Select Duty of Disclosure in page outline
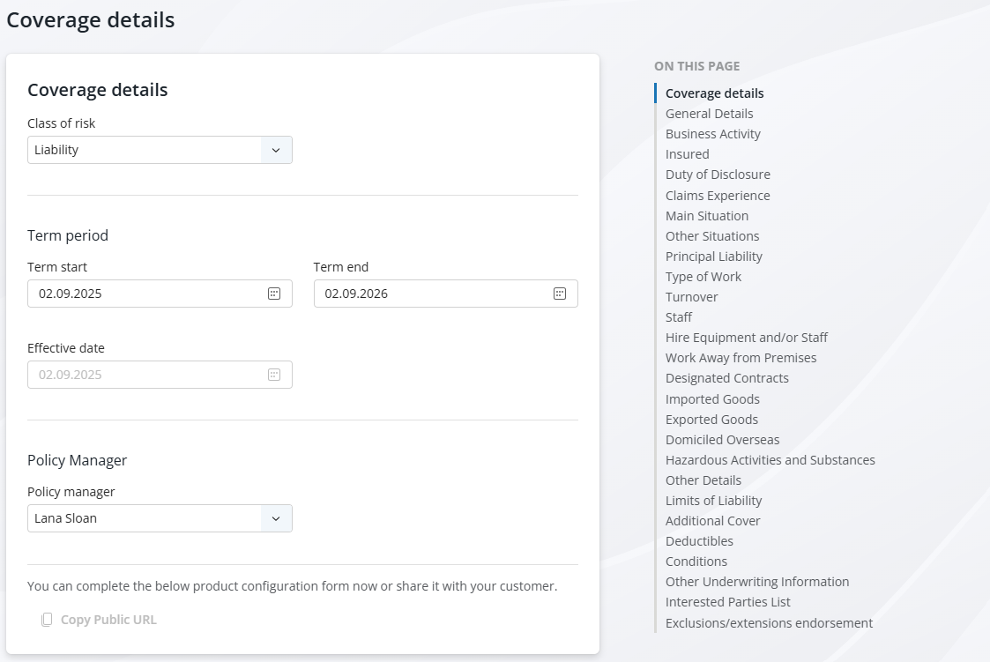The image size is (990, 662). point(718,175)
